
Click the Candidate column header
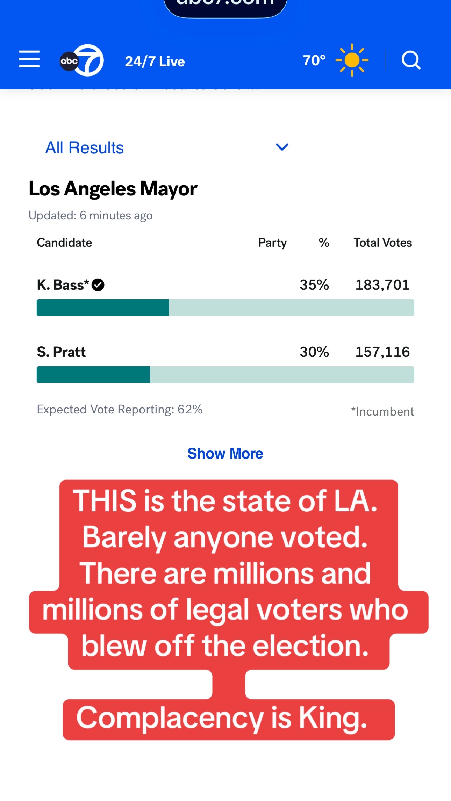pos(64,243)
